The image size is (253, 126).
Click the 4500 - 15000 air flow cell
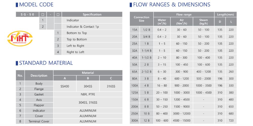click(182, 120)
